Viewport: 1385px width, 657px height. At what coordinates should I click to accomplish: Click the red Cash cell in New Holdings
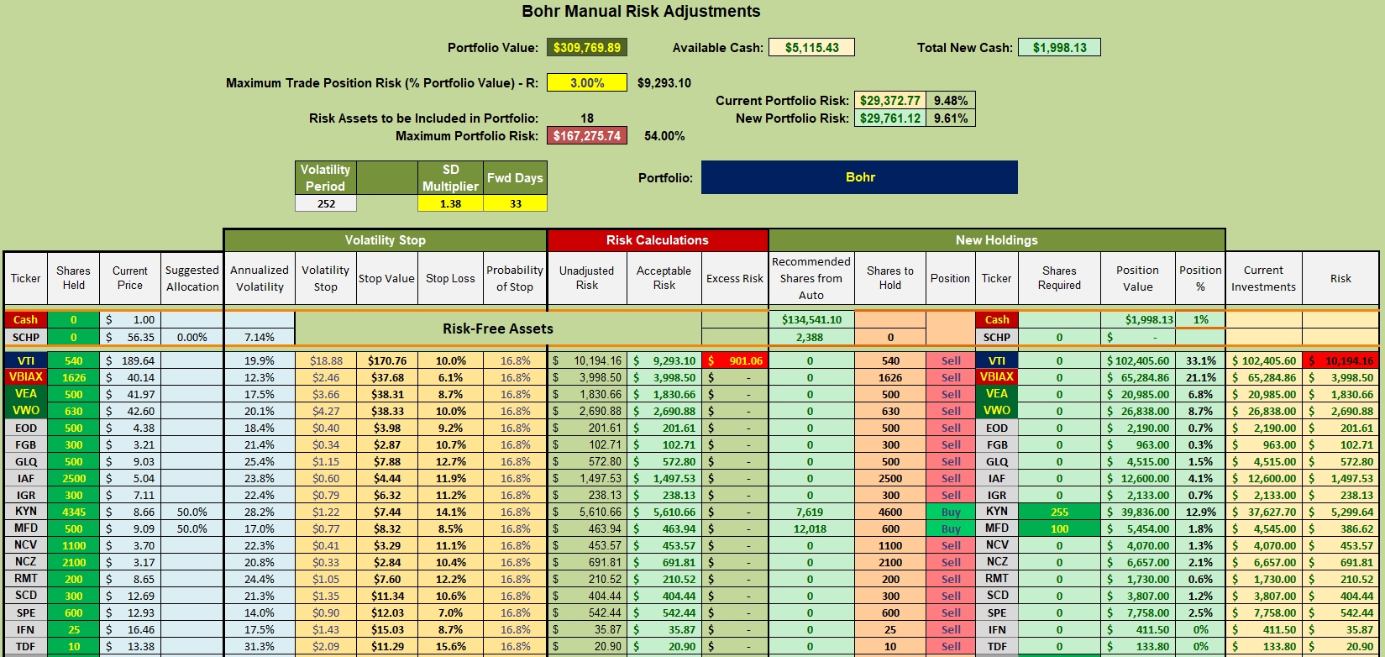pyautogui.click(x=997, y=319)
